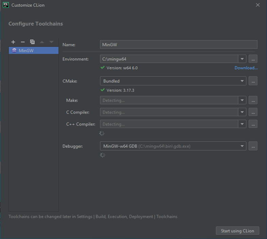This screenshot has width=267, height=239.
Task: Click the loading spinner under Debugger
Action: (103, 155)
